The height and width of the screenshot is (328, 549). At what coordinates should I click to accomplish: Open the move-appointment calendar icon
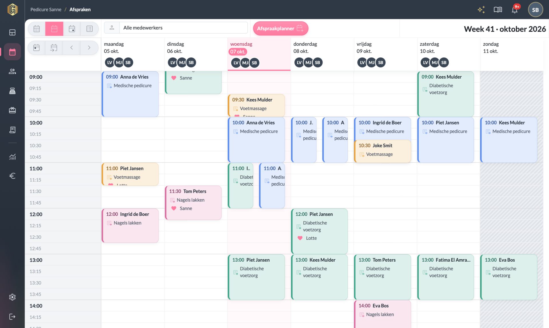click(x=54, y=47)
